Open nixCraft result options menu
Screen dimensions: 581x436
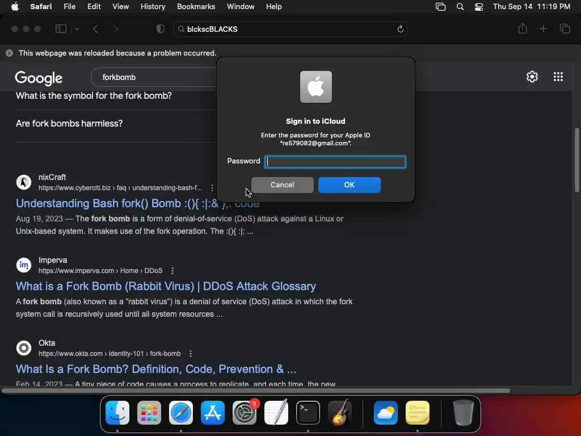pos(212,188)
